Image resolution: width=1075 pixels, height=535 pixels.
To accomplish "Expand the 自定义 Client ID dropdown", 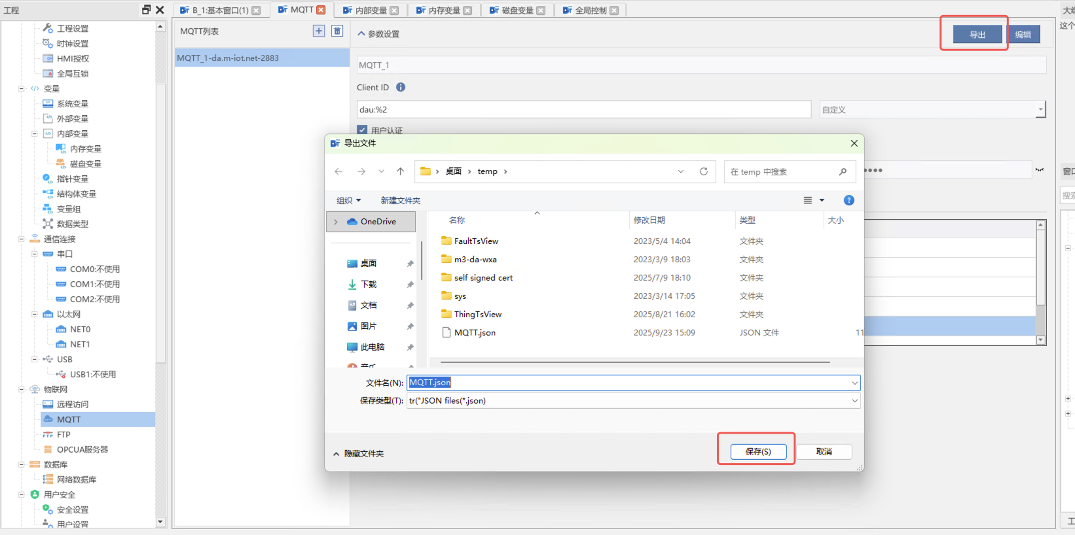I will click(1040, 109).
